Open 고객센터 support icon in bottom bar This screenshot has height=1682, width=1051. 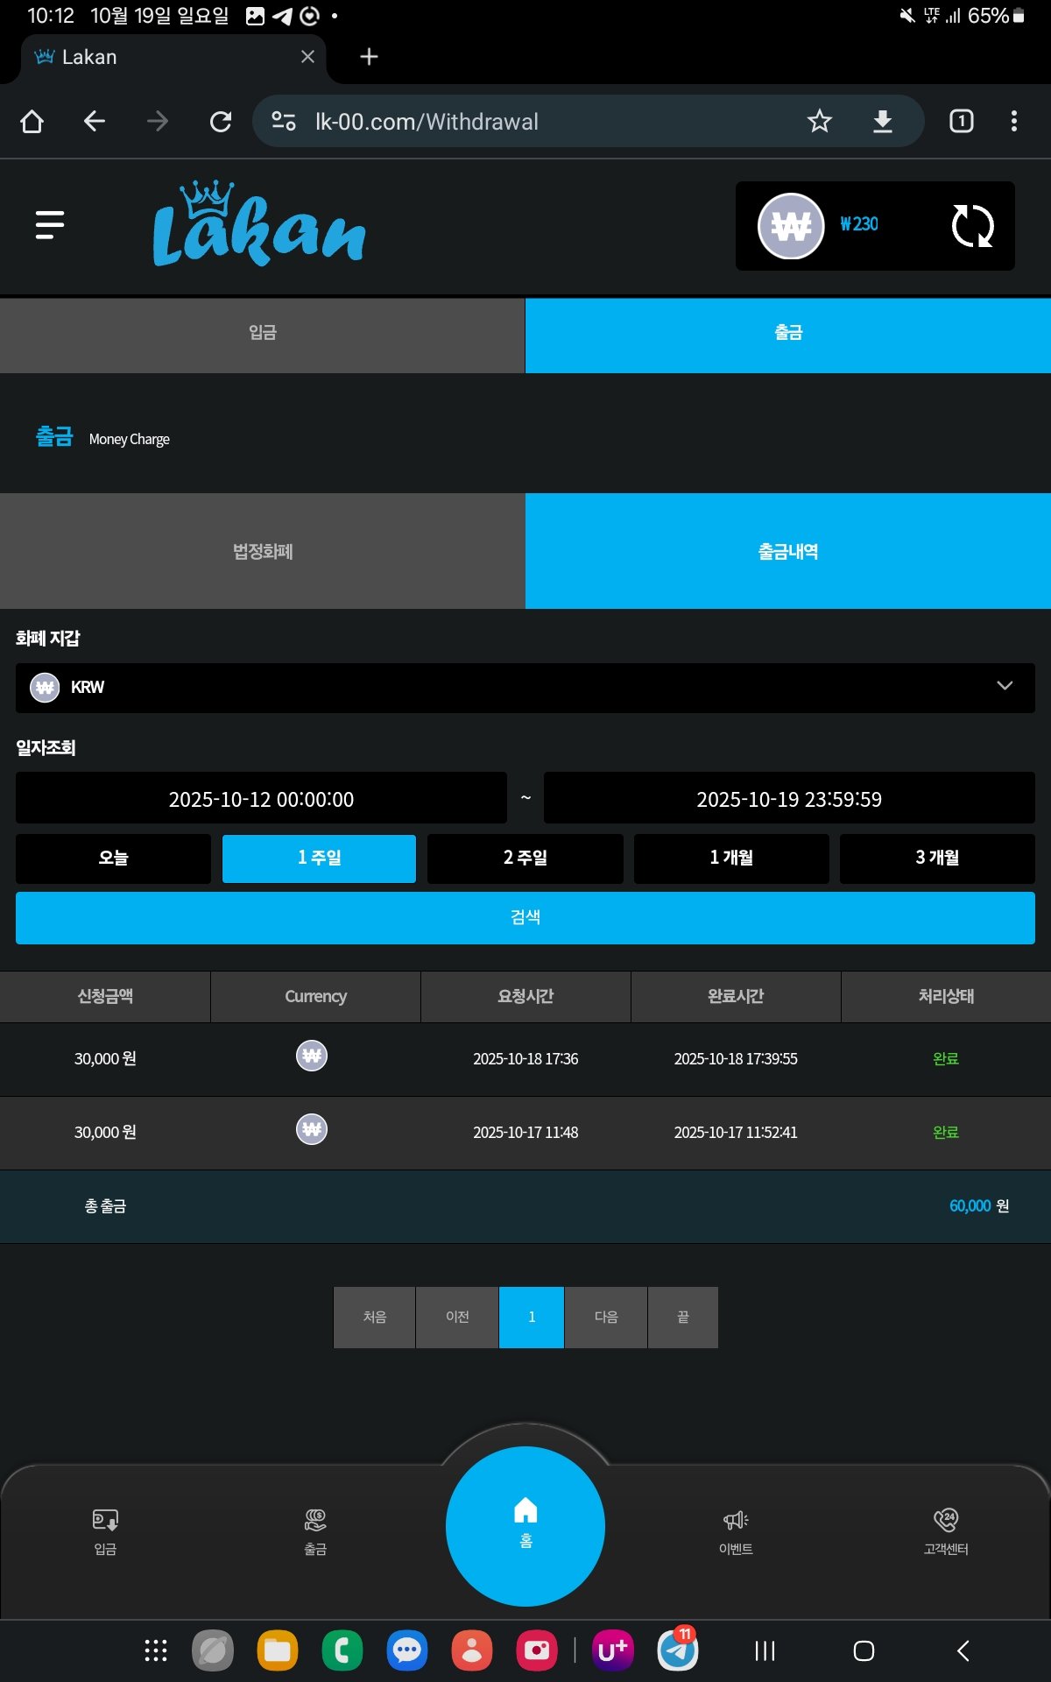click(x=946, y=1530)
